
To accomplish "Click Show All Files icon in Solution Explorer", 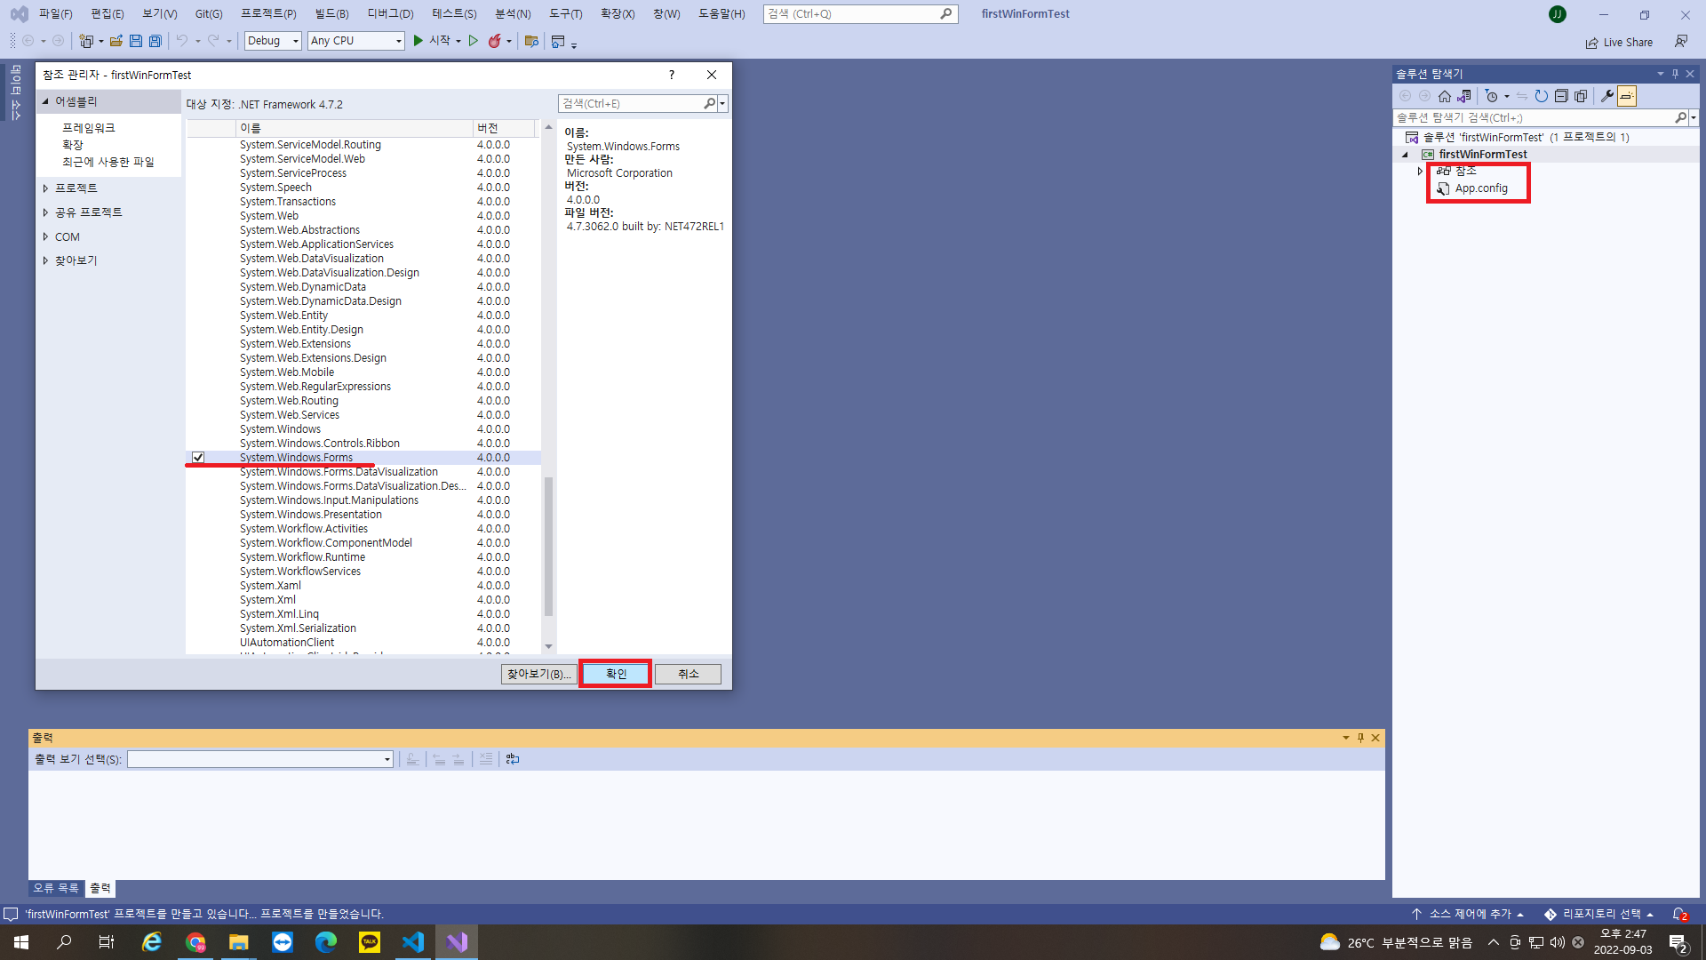I will click(x=1581, y=96).
